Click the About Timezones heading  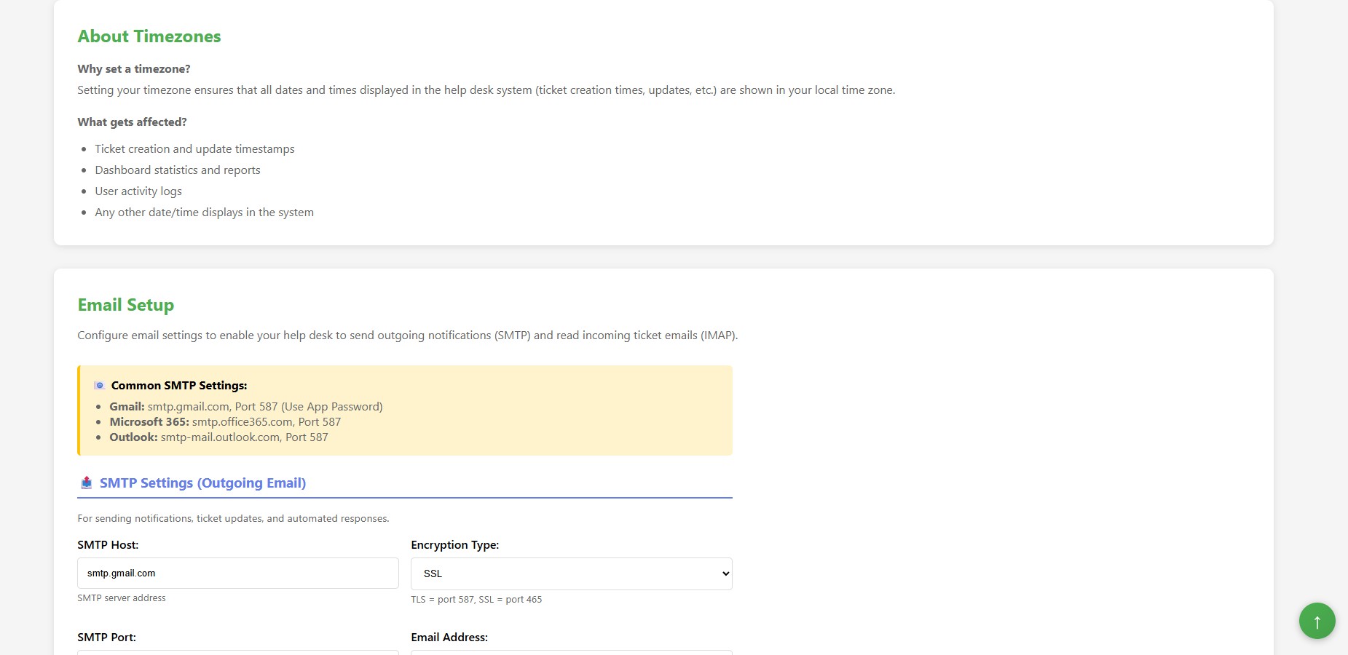[149, 36]
